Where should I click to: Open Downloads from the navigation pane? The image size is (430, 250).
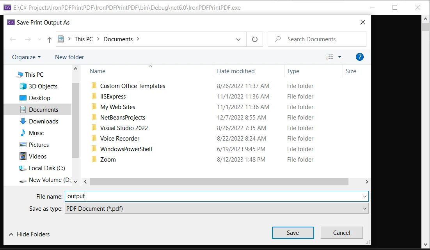[x=43, y=121]
